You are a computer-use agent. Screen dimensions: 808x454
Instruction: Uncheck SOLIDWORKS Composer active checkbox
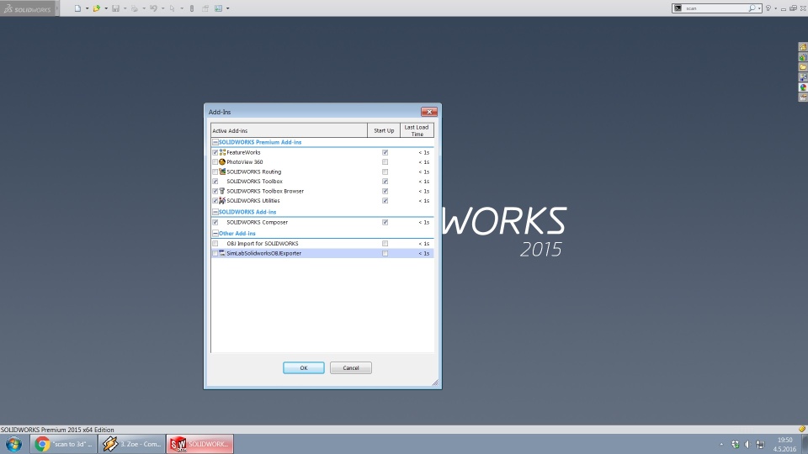pos(215,222)
